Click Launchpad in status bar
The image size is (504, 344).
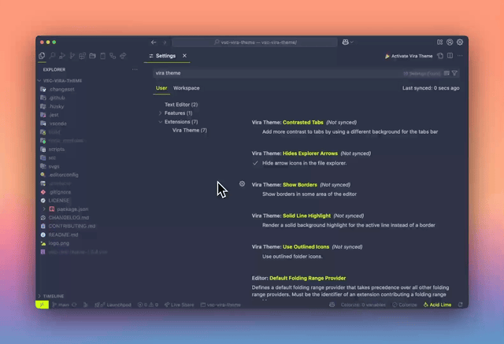pos(113,305)
